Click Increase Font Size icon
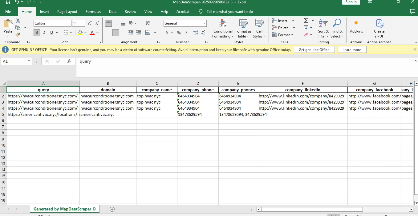This screenshot has width=418, height=216. 90,23
